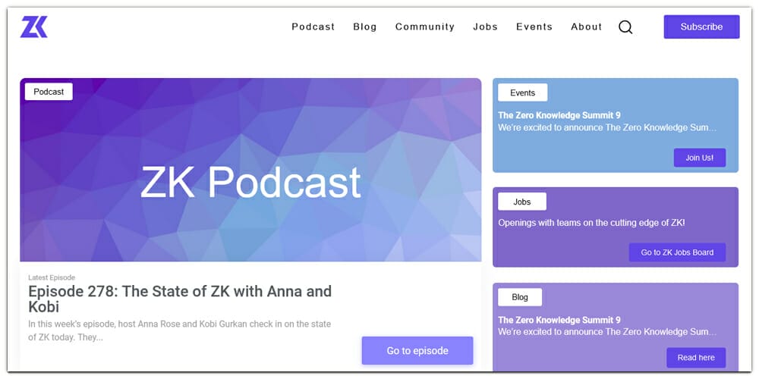The width and height of the screenshot is (759, 379).
Task: Click the ZK Podcast banner image
Action: point(250,182)
